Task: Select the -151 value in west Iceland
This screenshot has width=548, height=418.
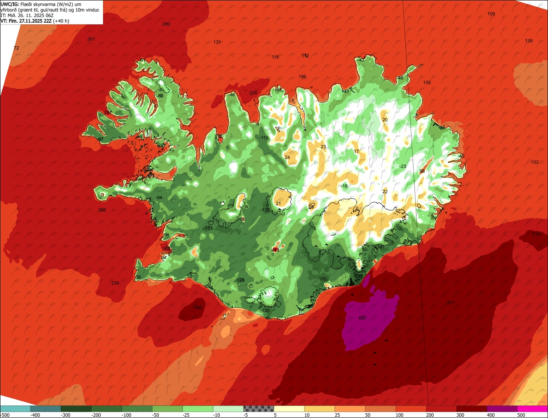Action: point(208,228)
